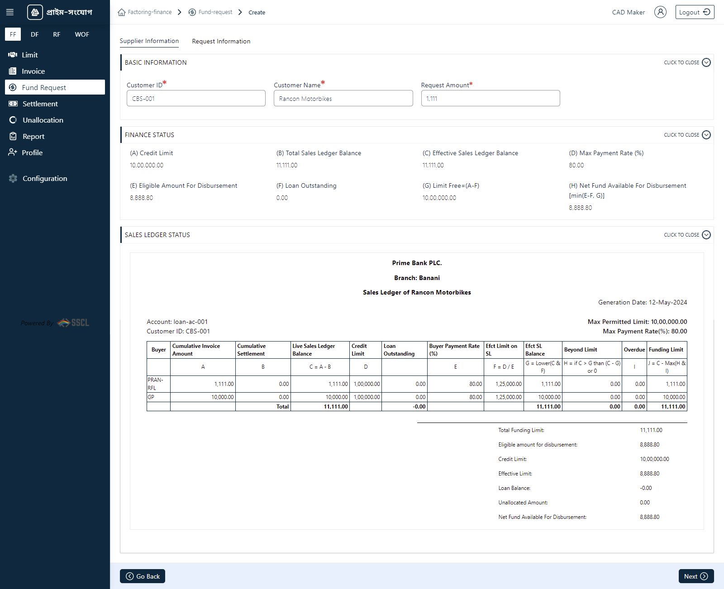
Task: Collapse the Basic Information section
Action: 687,62
